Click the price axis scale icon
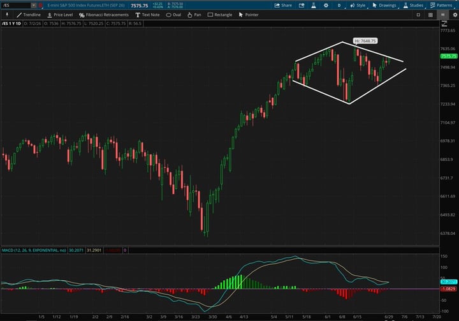 tap(444, 24)
